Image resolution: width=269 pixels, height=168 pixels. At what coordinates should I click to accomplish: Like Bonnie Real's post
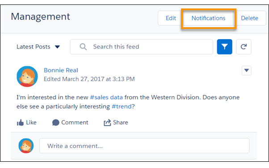point(27,123)
